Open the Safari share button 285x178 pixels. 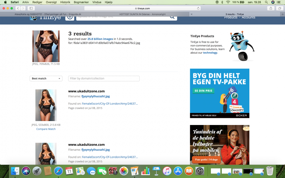[x=271, y=8]
